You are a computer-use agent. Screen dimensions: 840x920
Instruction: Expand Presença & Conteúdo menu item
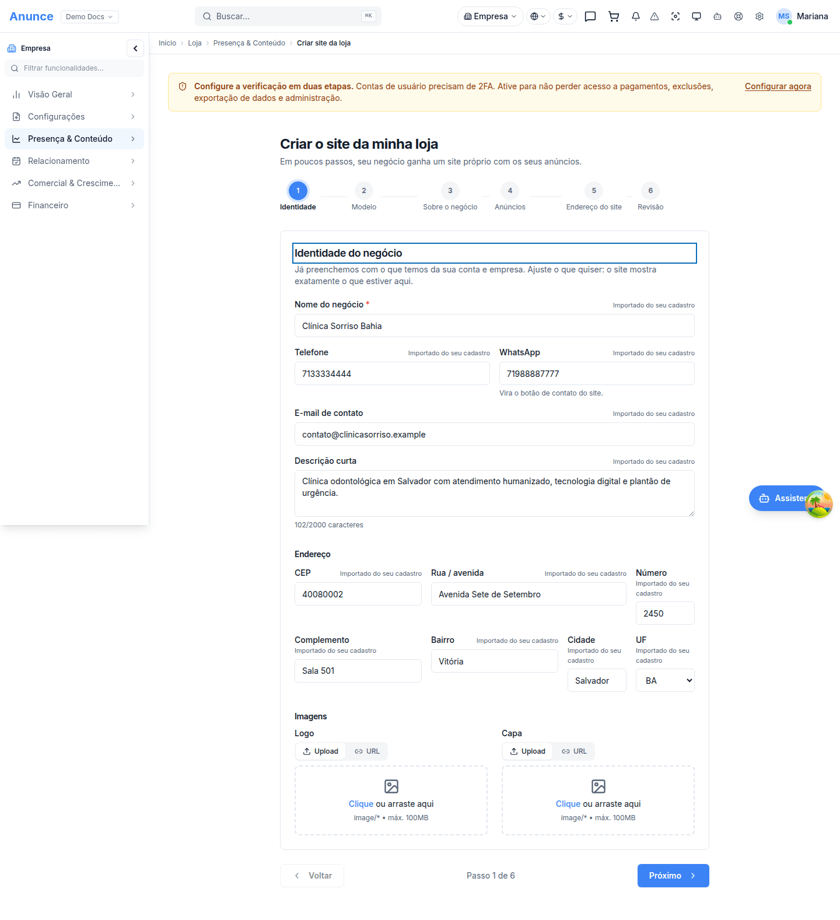[x=74, y=139]
